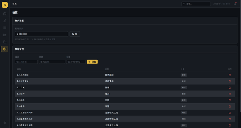Open the notification bell
Image resolution: width=241 pixels, height=128 pixels.
pos(235,4)
